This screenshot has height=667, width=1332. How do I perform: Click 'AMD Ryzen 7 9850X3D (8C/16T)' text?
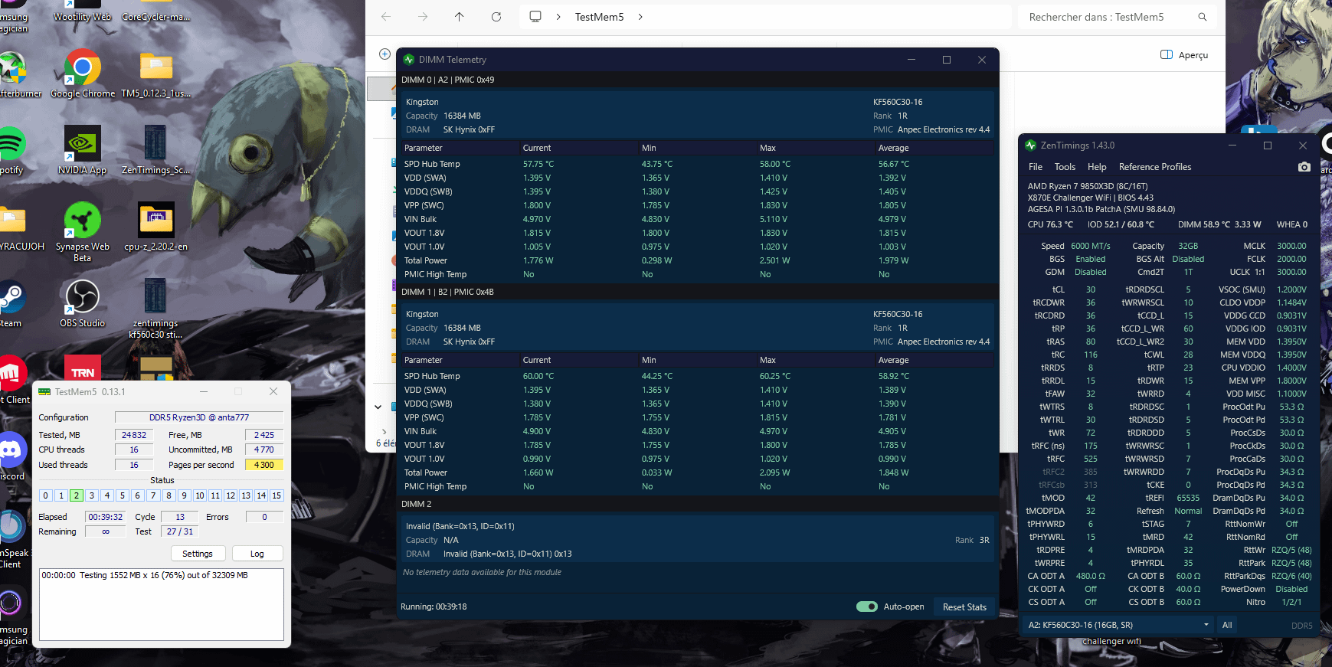(1088, 186)
